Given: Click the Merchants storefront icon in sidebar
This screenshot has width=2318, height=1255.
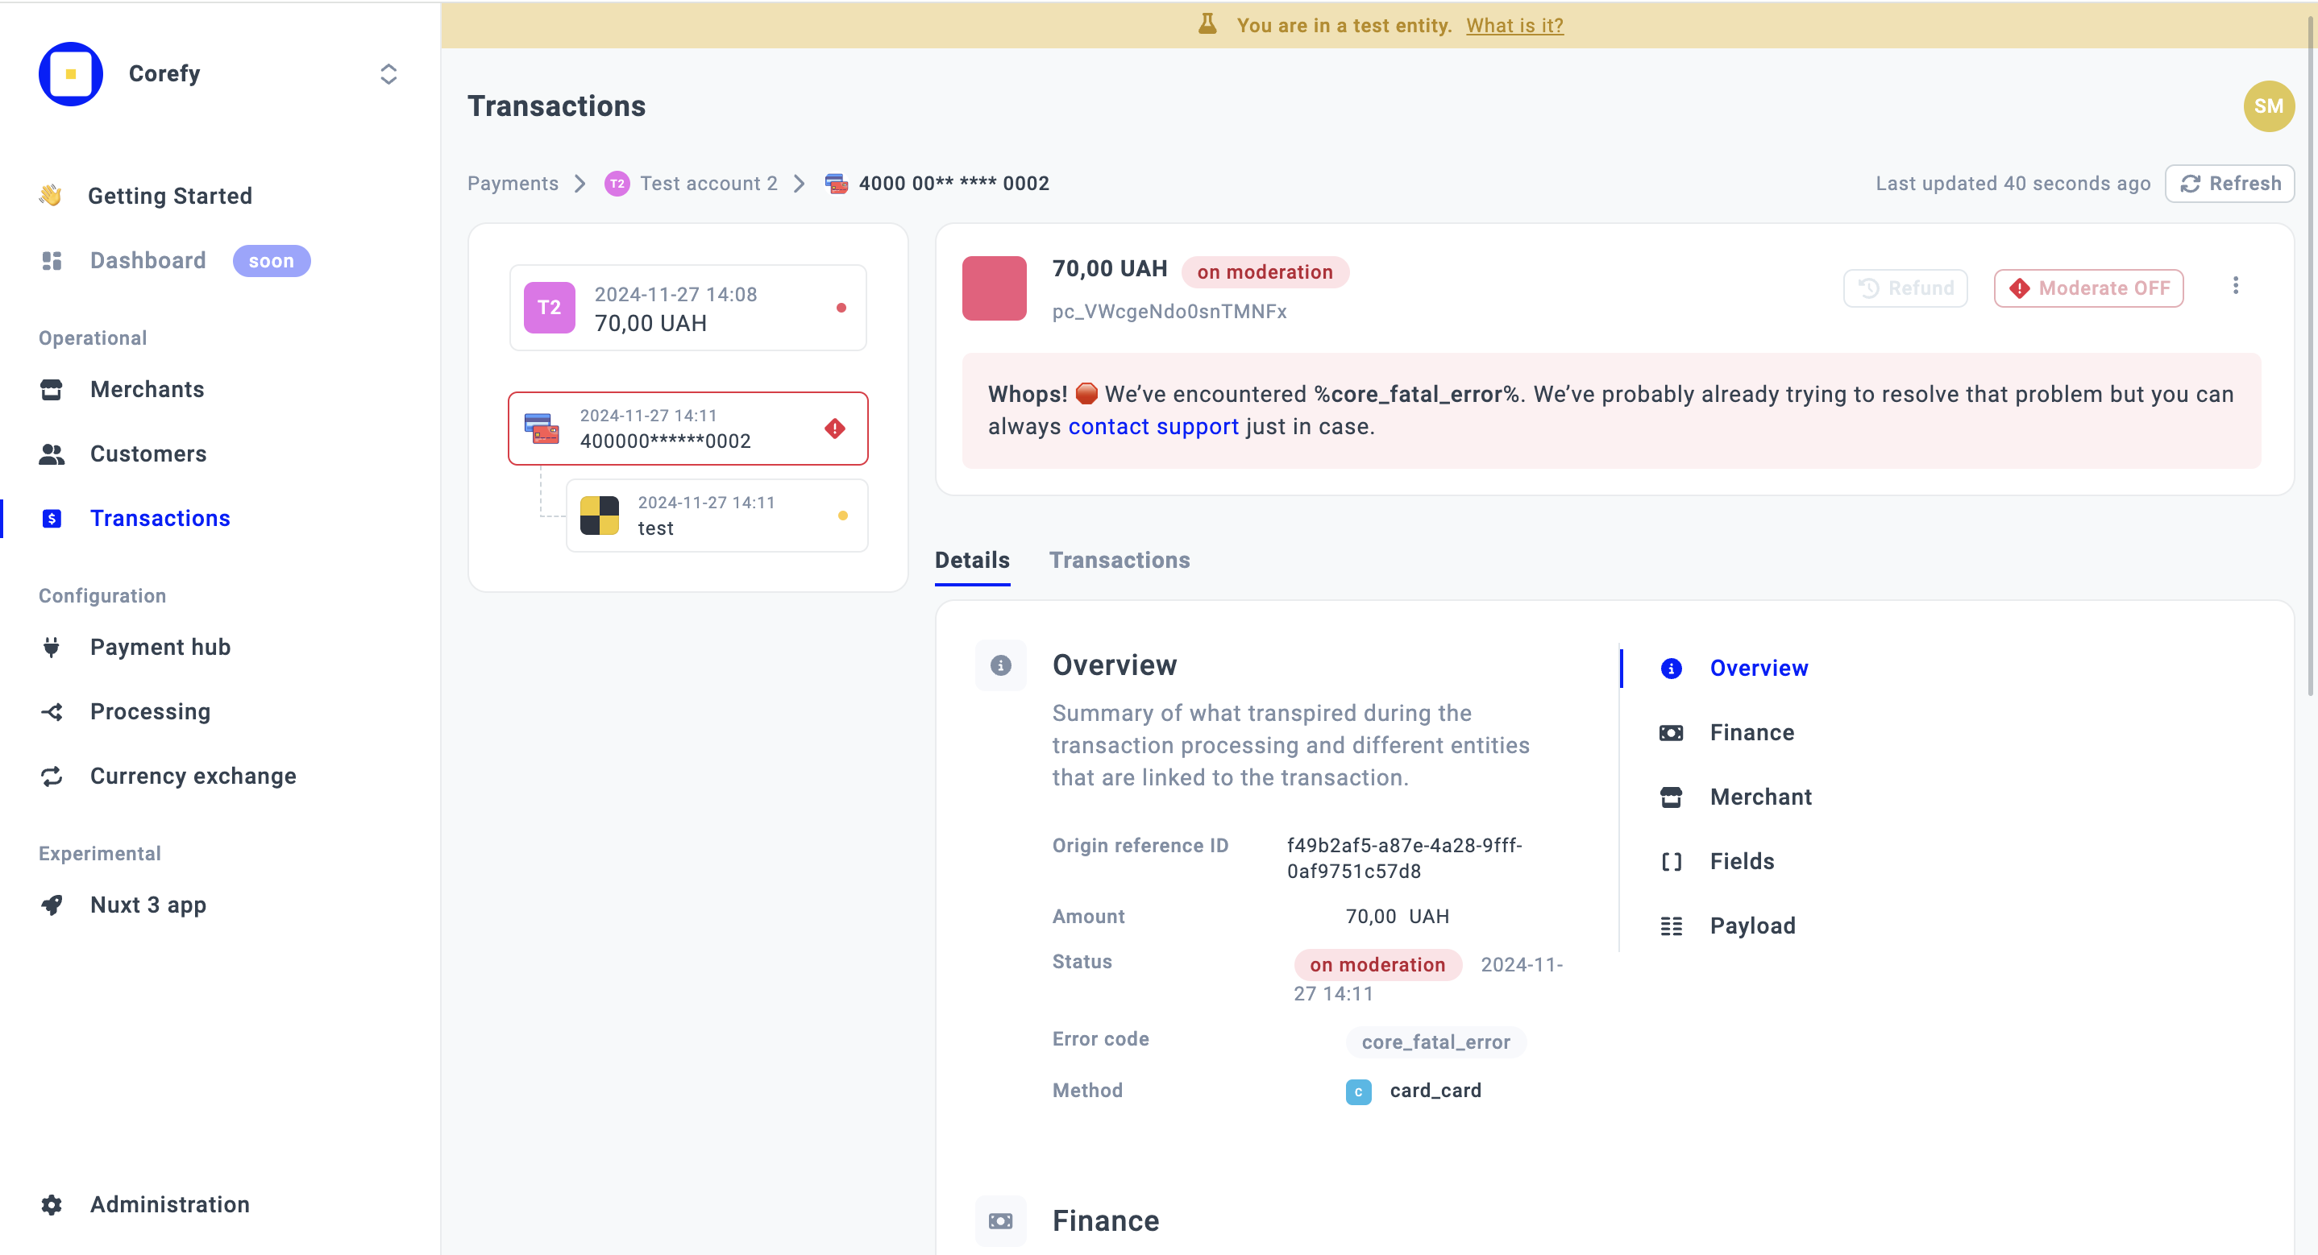Looking at the screenshot, I should point(52,390).
